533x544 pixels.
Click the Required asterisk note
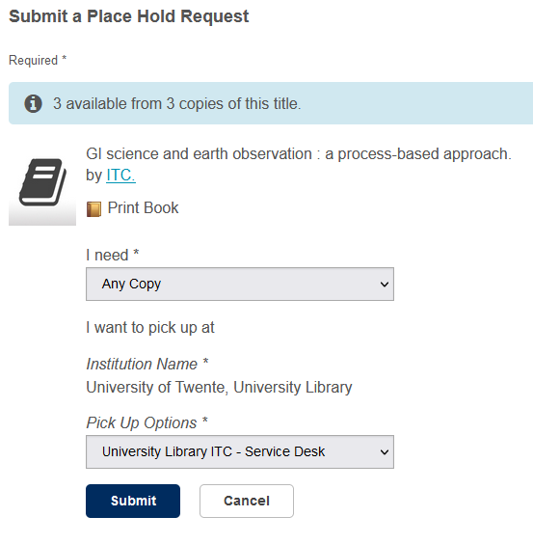tap(38, 60)
